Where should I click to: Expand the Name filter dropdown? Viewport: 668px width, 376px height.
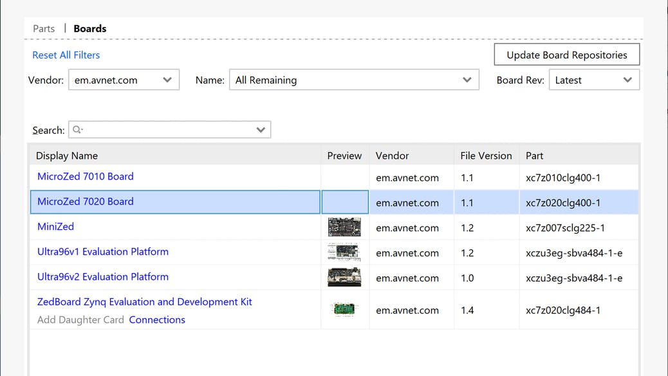tap(354, 80)
